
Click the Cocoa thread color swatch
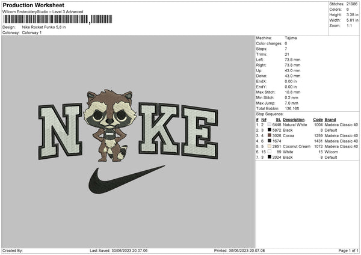[270, 135]
